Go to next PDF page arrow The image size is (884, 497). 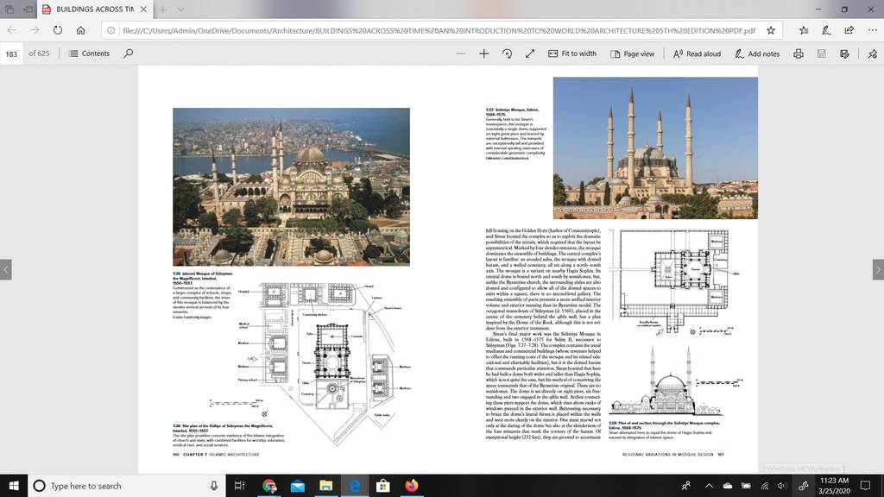tap(878, 269)
